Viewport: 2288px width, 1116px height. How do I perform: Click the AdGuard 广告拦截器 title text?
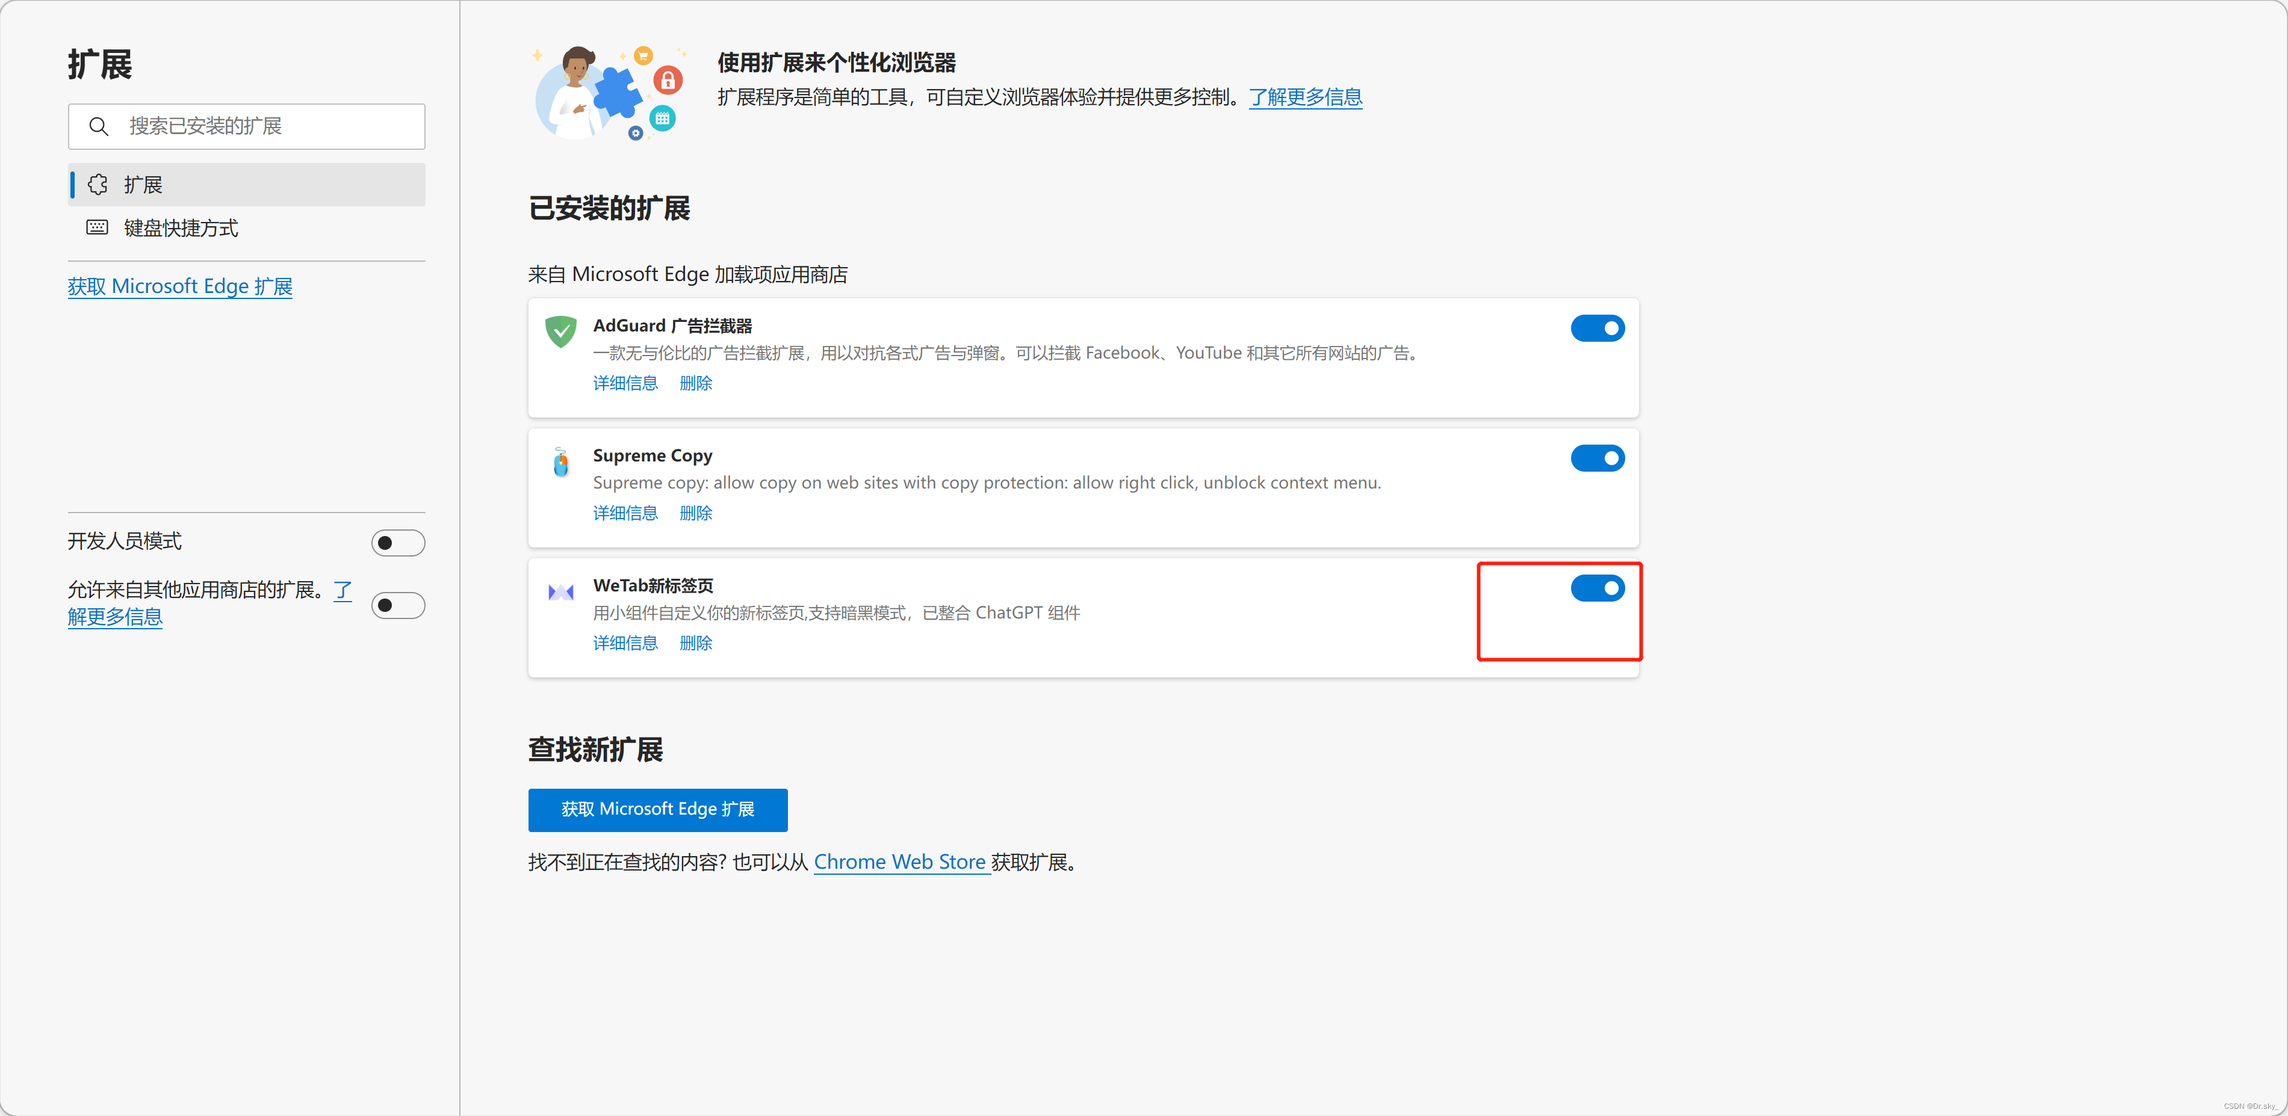[672, 326]
